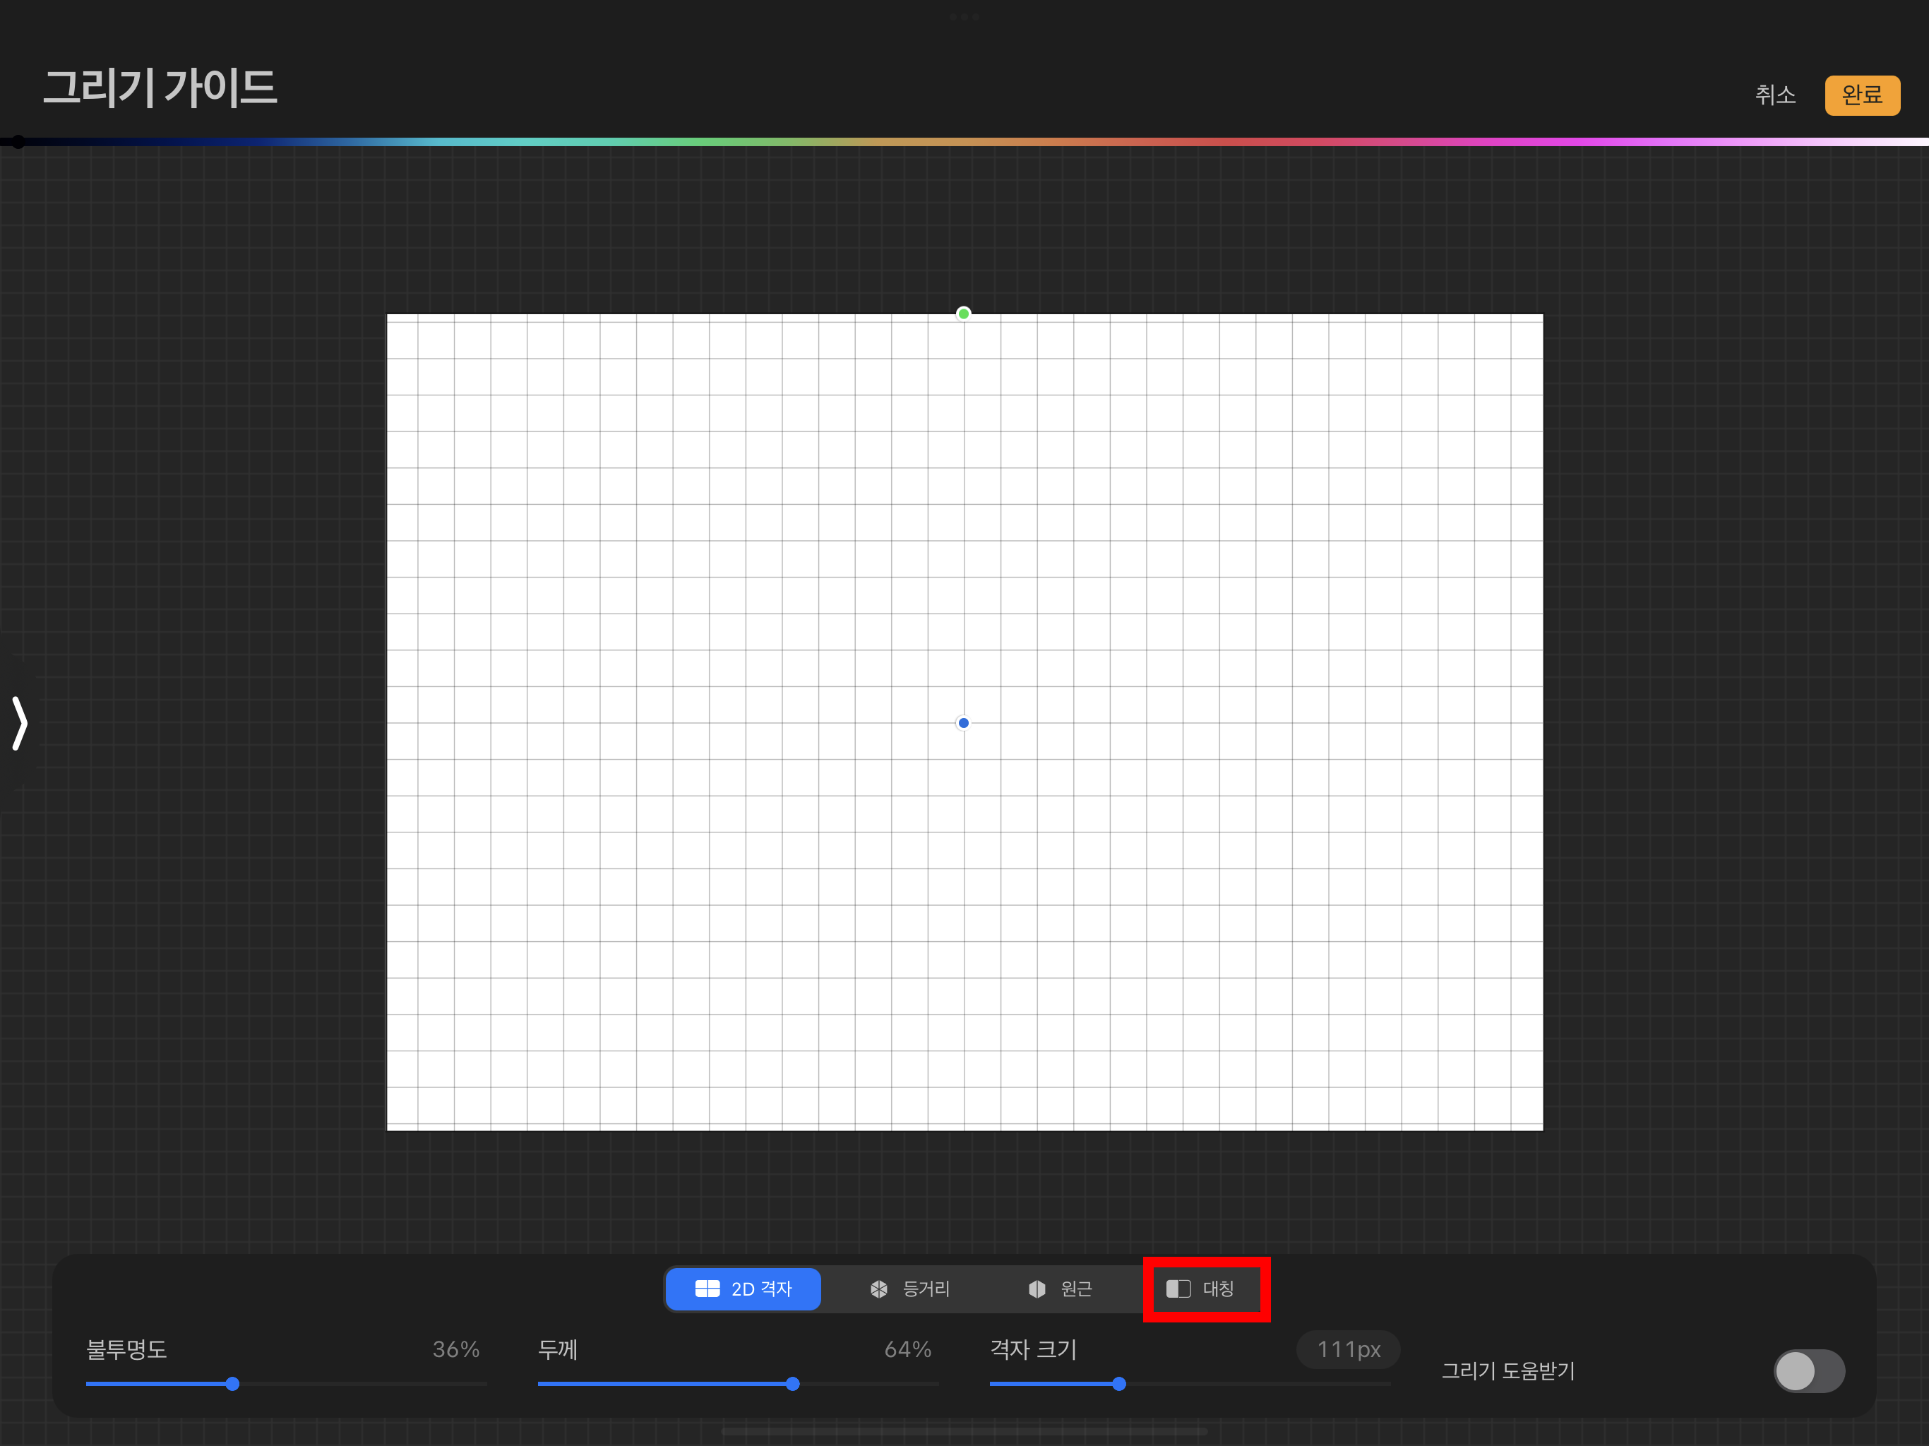Expand the left side panel chevron
The image size is (1929, 1446).
[x=19, y=723]
